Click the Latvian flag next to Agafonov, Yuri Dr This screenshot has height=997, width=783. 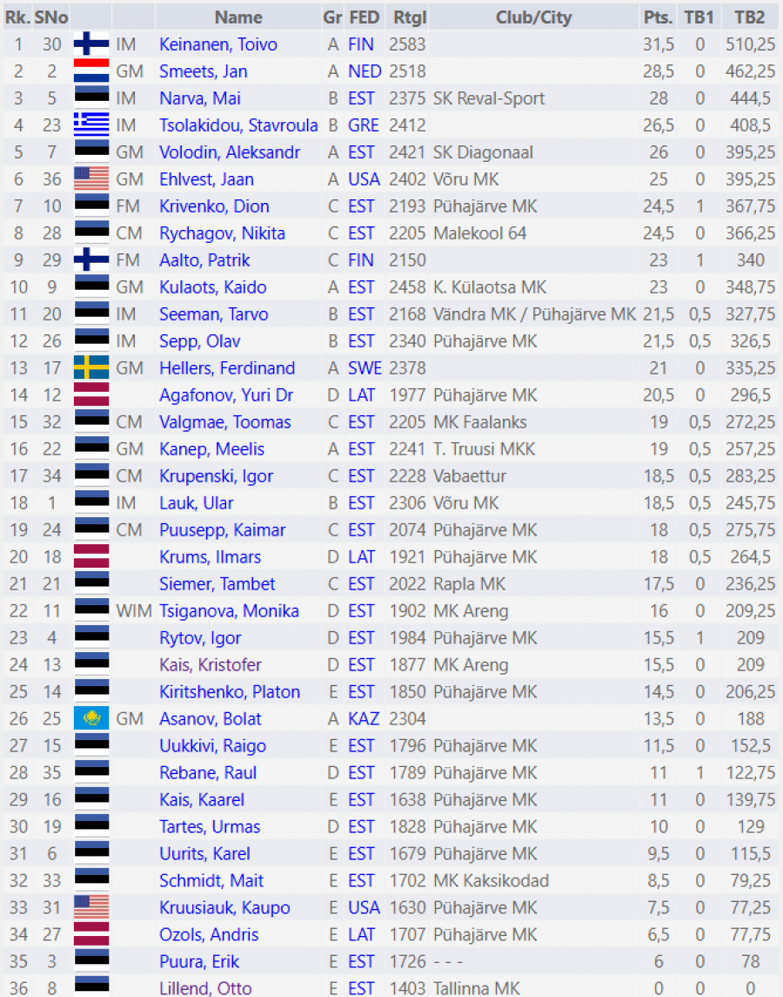coord(90,395)
